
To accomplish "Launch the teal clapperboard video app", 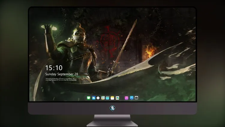I will tap(107, 98).
